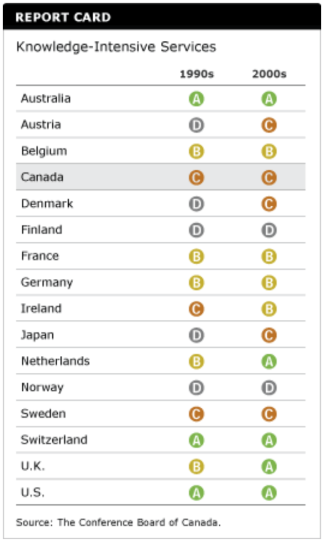Click Sweden's 2000s C grade icon
This screenshot has height=543, width=323.
tap(269, 414)
